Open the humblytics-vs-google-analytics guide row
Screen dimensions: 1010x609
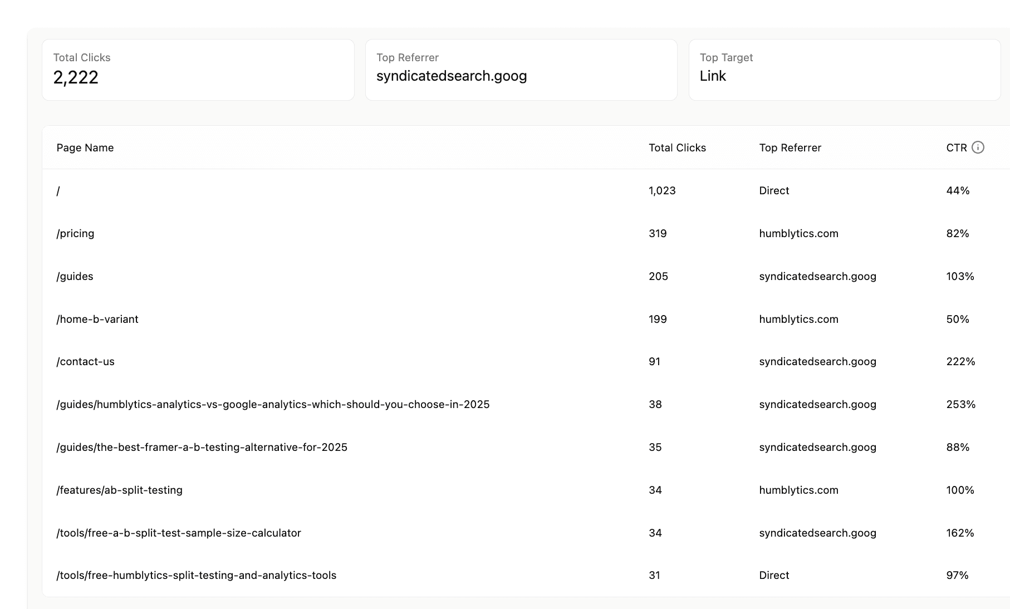tap(526, 404)
